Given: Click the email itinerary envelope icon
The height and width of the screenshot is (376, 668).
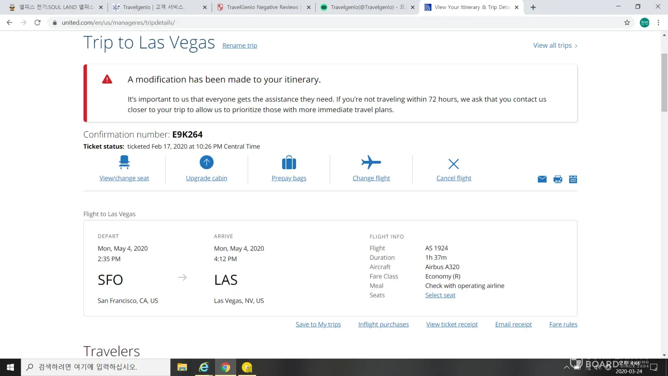Looking at the screenshot, I should (x=542, y=179).
